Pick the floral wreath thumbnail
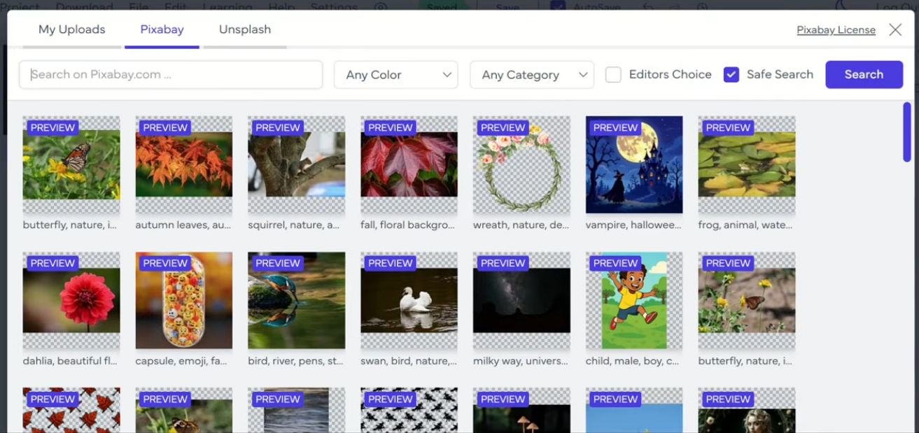 coord(521,164)
